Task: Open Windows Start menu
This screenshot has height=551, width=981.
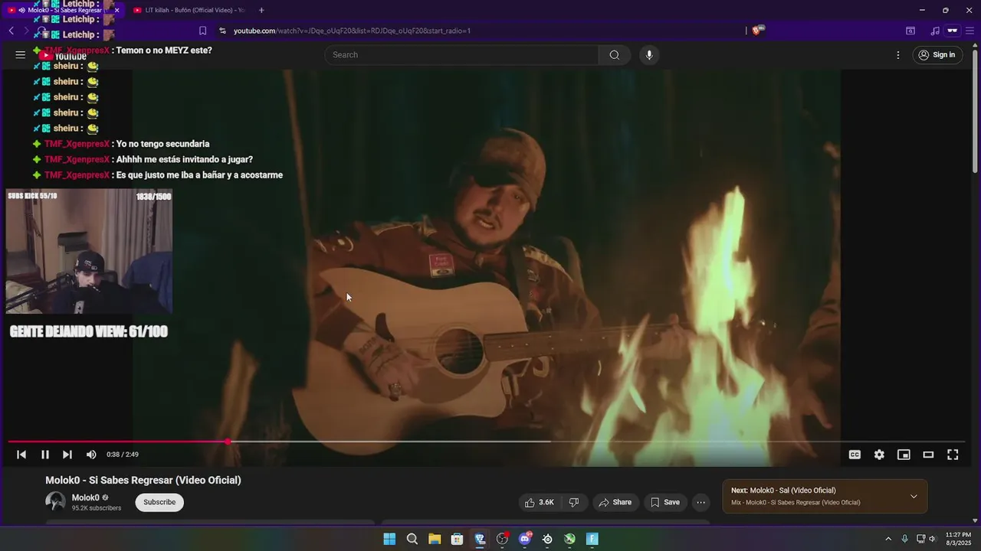Action: coord(389,539)
